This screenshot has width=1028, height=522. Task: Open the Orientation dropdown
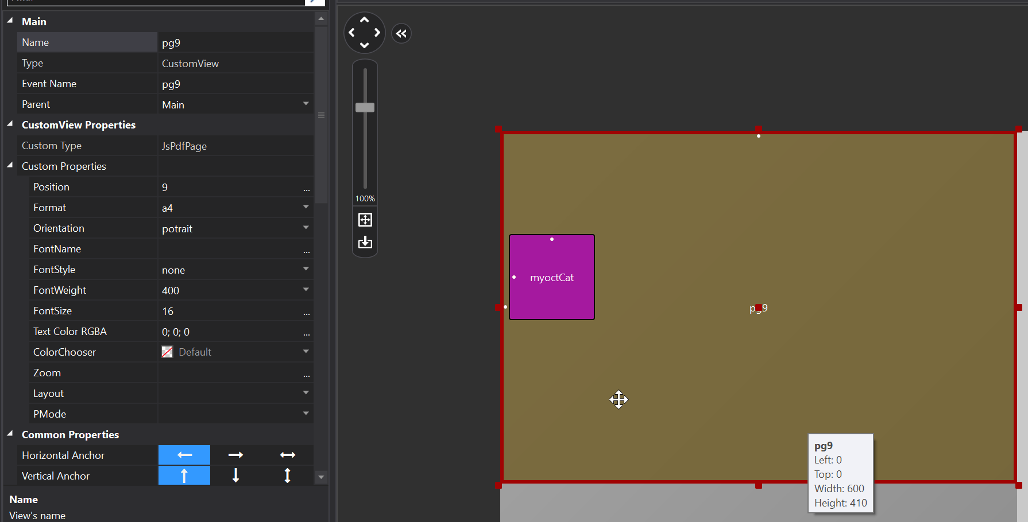[x=306, y=228]
